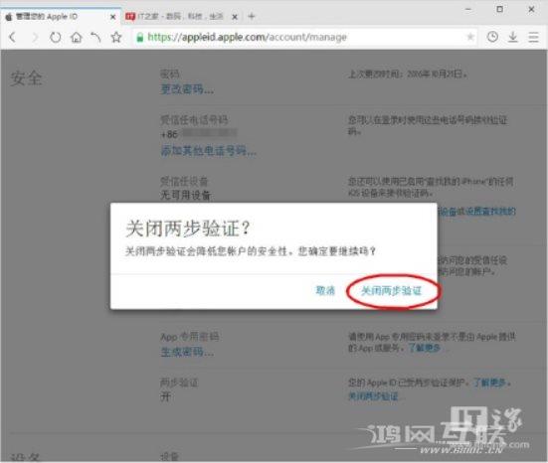The width and height of the screenshot is (548, 463).
Task: Click the 更改密码 link
Action: tap(187, 89)
